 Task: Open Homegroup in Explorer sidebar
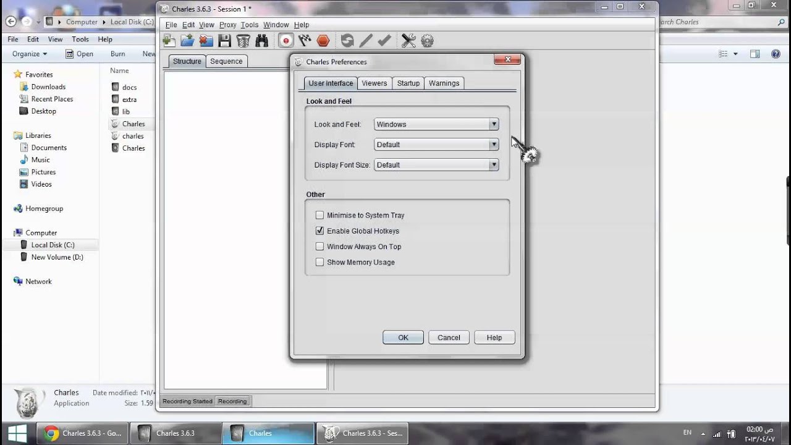(44, 208)
